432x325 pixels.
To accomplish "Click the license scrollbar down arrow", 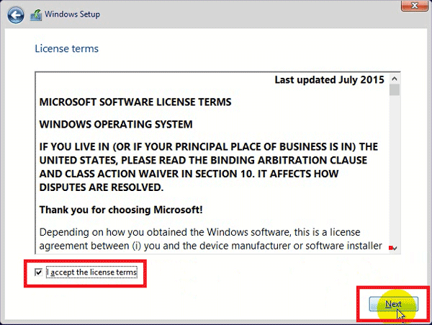I will tap(395, 247).
